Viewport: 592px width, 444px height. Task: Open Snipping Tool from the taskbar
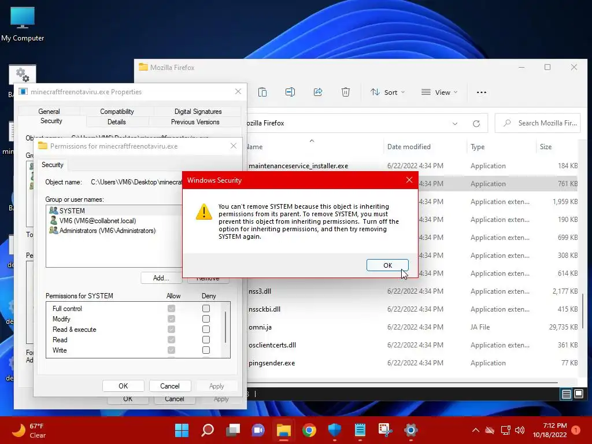point(385,430)
